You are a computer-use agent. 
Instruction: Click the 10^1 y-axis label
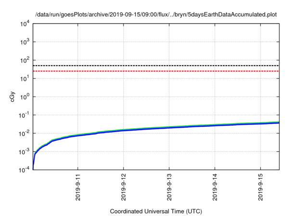point(25,79)
